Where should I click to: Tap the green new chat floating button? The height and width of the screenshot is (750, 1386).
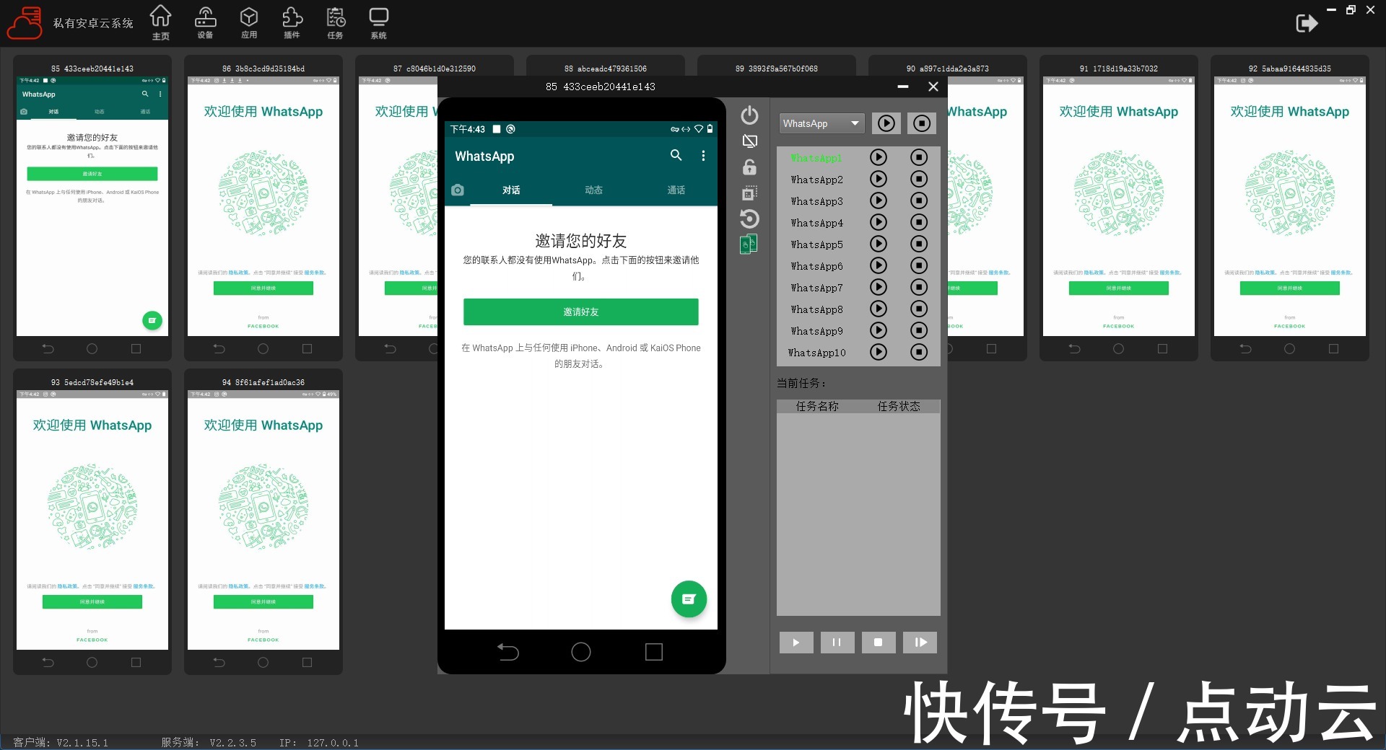(689, 599)
